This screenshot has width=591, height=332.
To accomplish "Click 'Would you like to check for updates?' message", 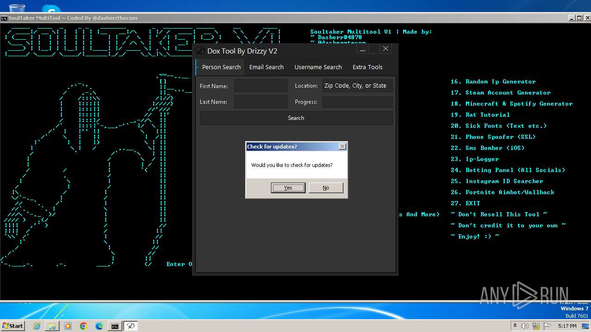I will point(292,165).
